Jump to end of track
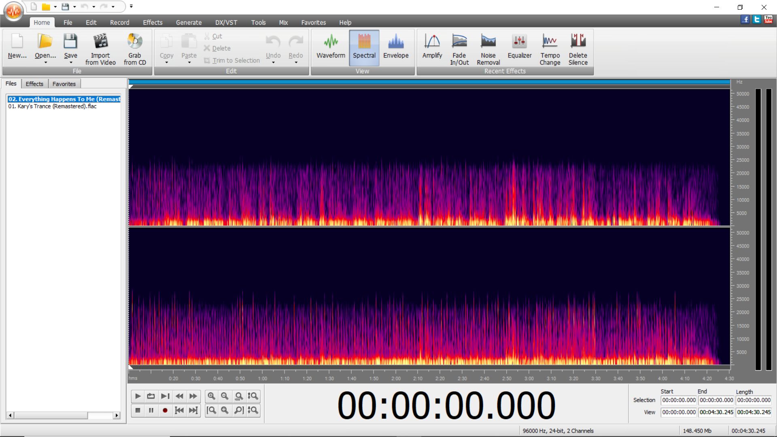 click(193, 410)
